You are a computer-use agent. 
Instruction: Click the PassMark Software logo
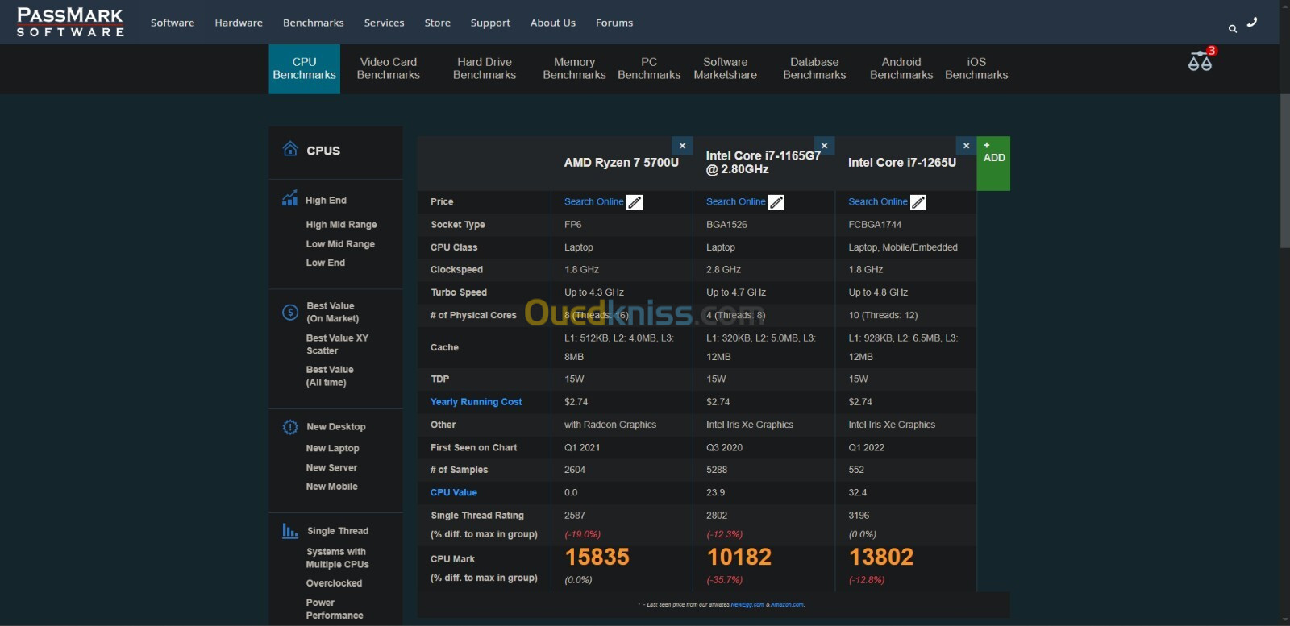click(x=70, y=22)
